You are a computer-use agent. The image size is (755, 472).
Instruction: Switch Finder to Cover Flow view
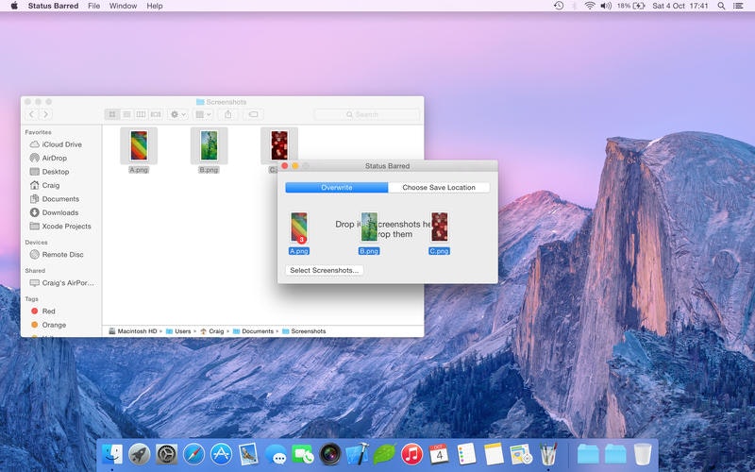click(156, 114)
